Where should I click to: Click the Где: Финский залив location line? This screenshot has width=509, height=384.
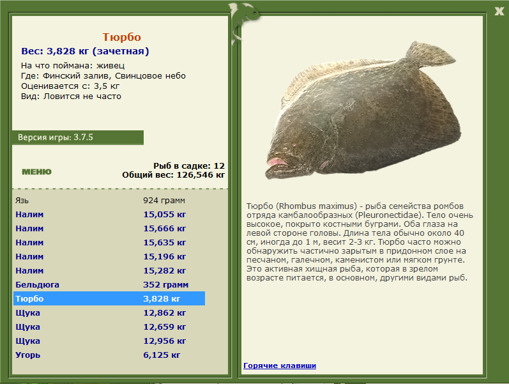[x=103, y=76]
